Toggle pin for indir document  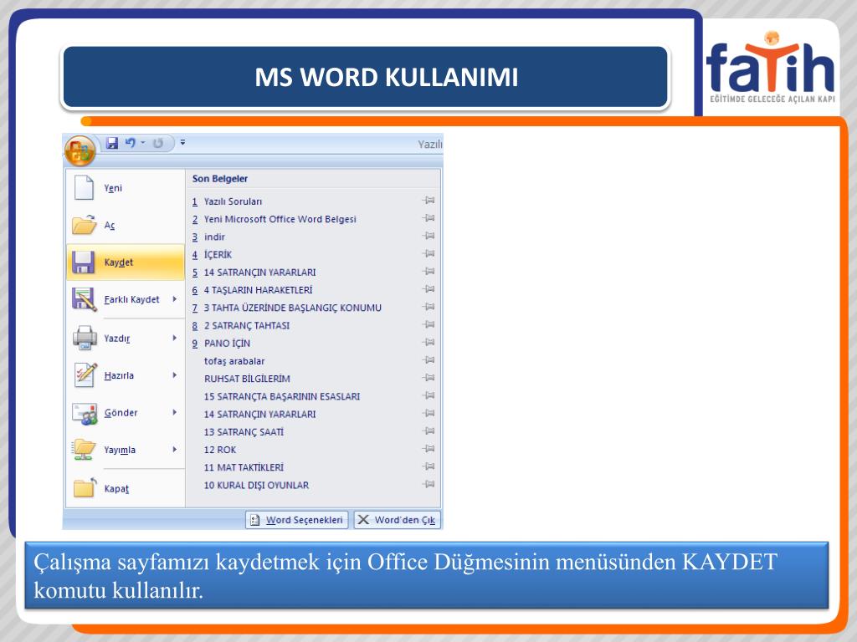point(429,236)
